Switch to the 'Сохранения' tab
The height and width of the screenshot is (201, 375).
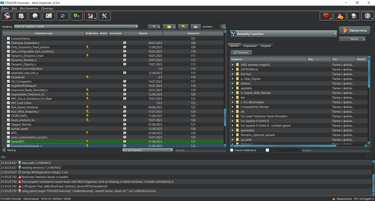(250, 46)
